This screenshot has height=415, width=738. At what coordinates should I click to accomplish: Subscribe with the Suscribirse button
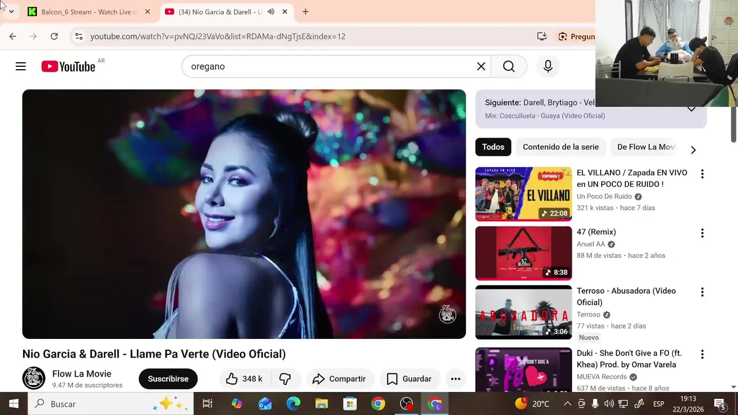click(x=168, y=379)
